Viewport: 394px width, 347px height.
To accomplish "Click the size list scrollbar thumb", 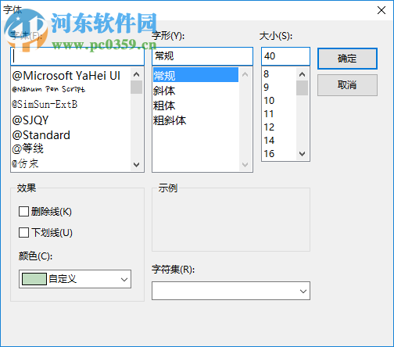I will tap(302, 88).
